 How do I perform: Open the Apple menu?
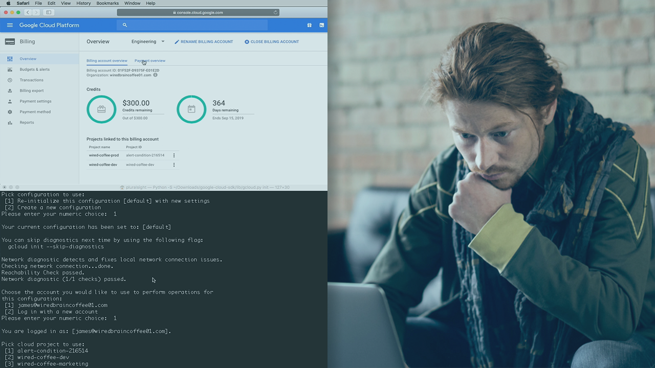8,3
